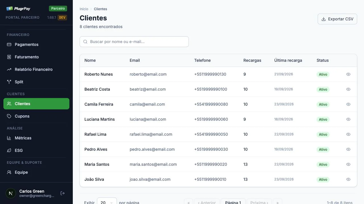Click the Clientes people icon in the sidebar

pos(9,104)
